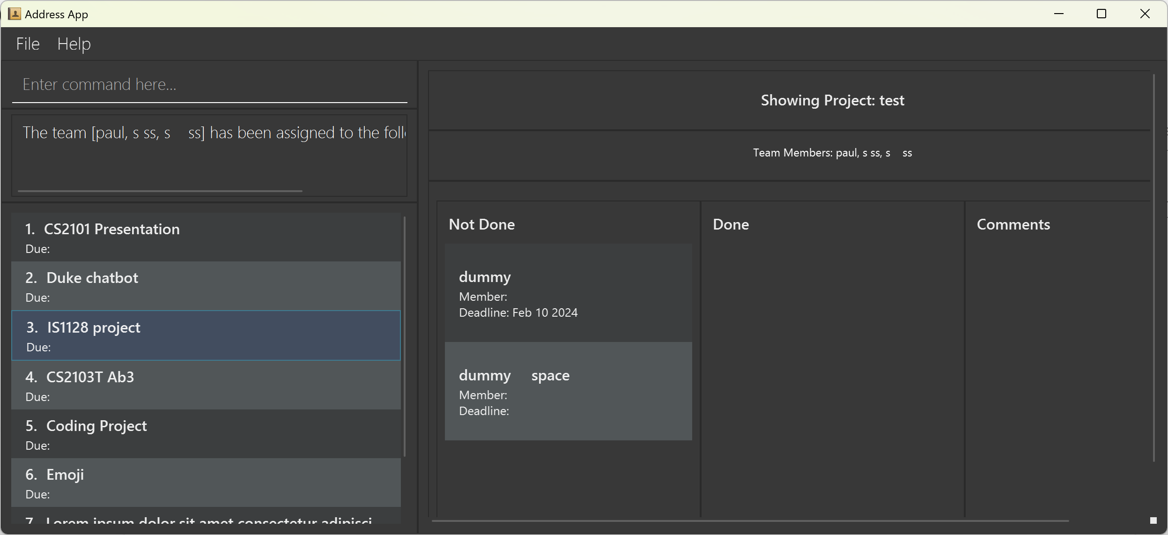This screenshot has height=535, width=1168.
Task: Click the dummy space task card
Action: [x=568, y=391]
